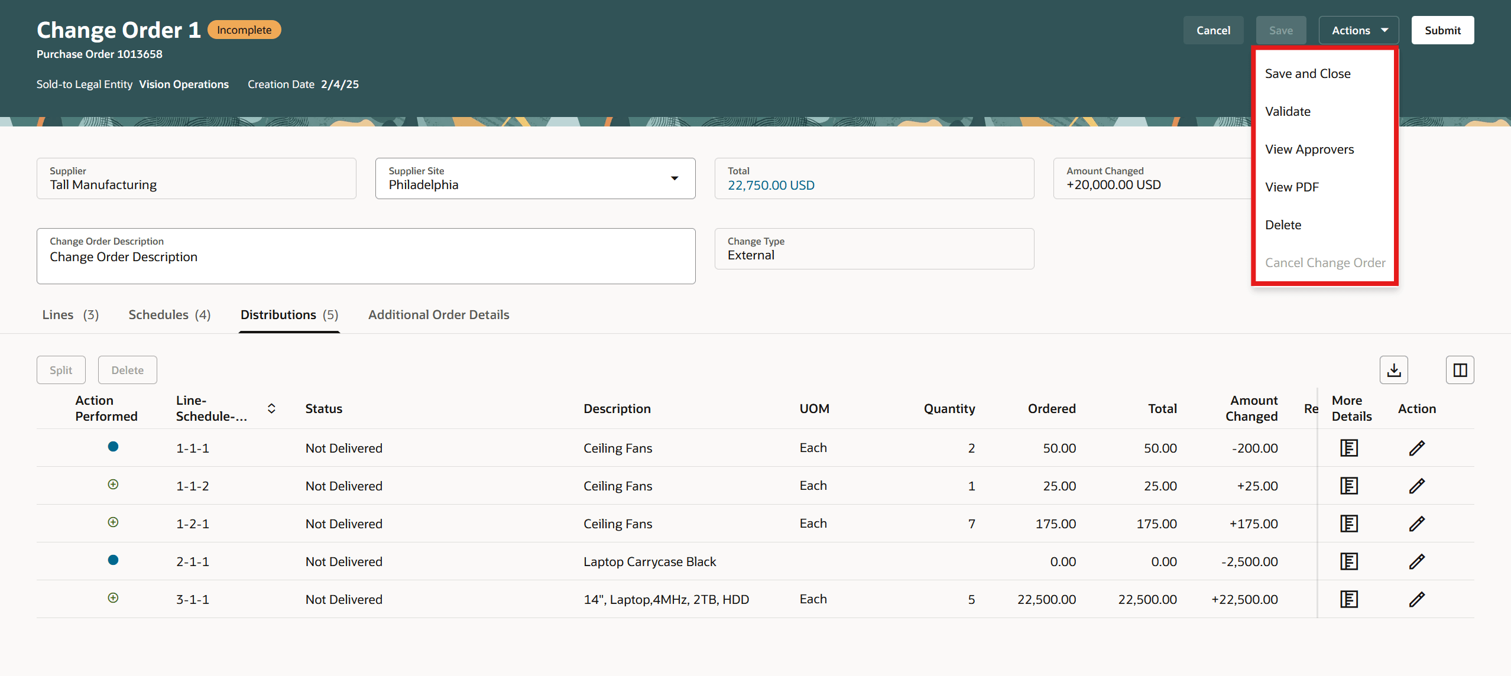1511x676 pixels.
Task: Switch to the Schedules tab
Action: click(169, 315)
